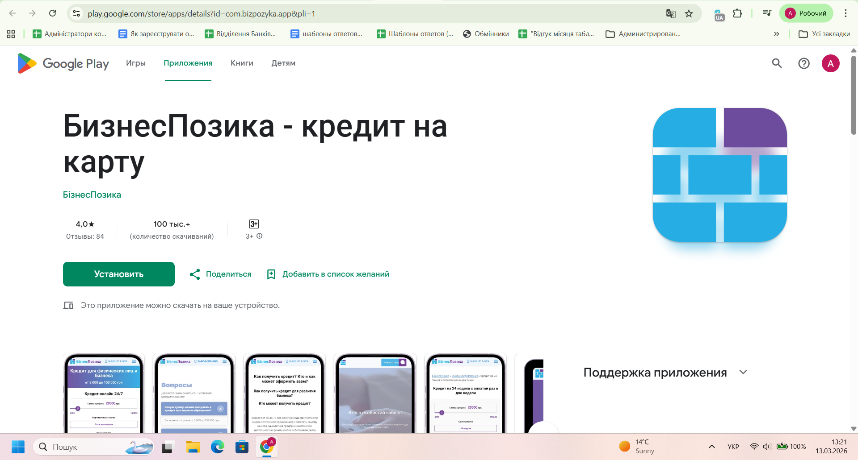Open Task View on the taskbar
This screenshot has height=460, width=858.
[168, 447]
